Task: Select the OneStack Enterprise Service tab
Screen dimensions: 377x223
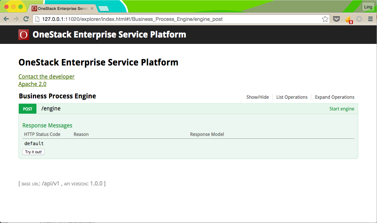Action: click(63, 8)
